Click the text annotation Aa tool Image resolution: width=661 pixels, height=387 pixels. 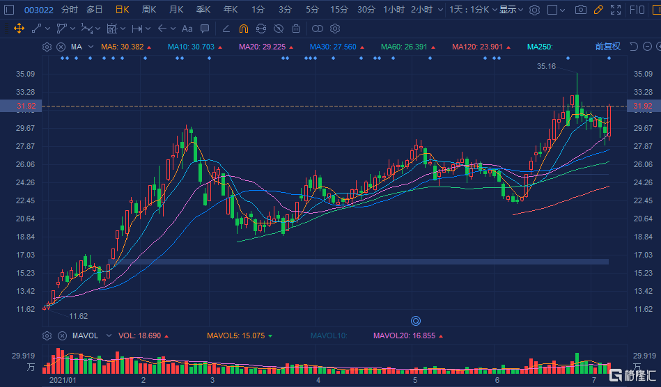coord(187,29)
